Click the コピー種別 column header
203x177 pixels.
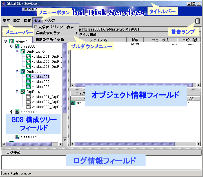[x=189, y=40]
